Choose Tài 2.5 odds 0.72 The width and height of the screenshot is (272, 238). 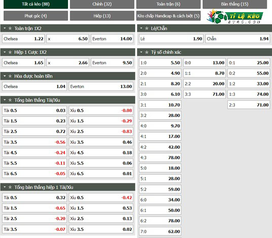(x=35, y=132)
